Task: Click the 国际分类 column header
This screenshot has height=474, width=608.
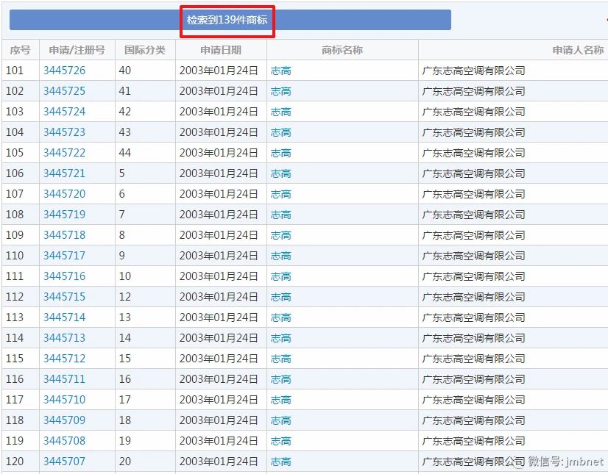Action: (x=145, y=50)
